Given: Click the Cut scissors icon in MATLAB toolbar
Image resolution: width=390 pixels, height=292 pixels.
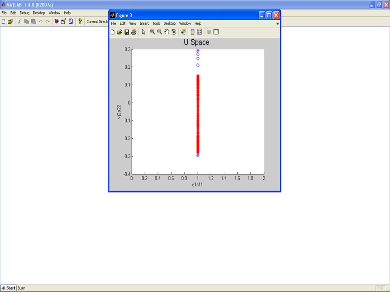Looking at the screenshot, I should [19, 21].
